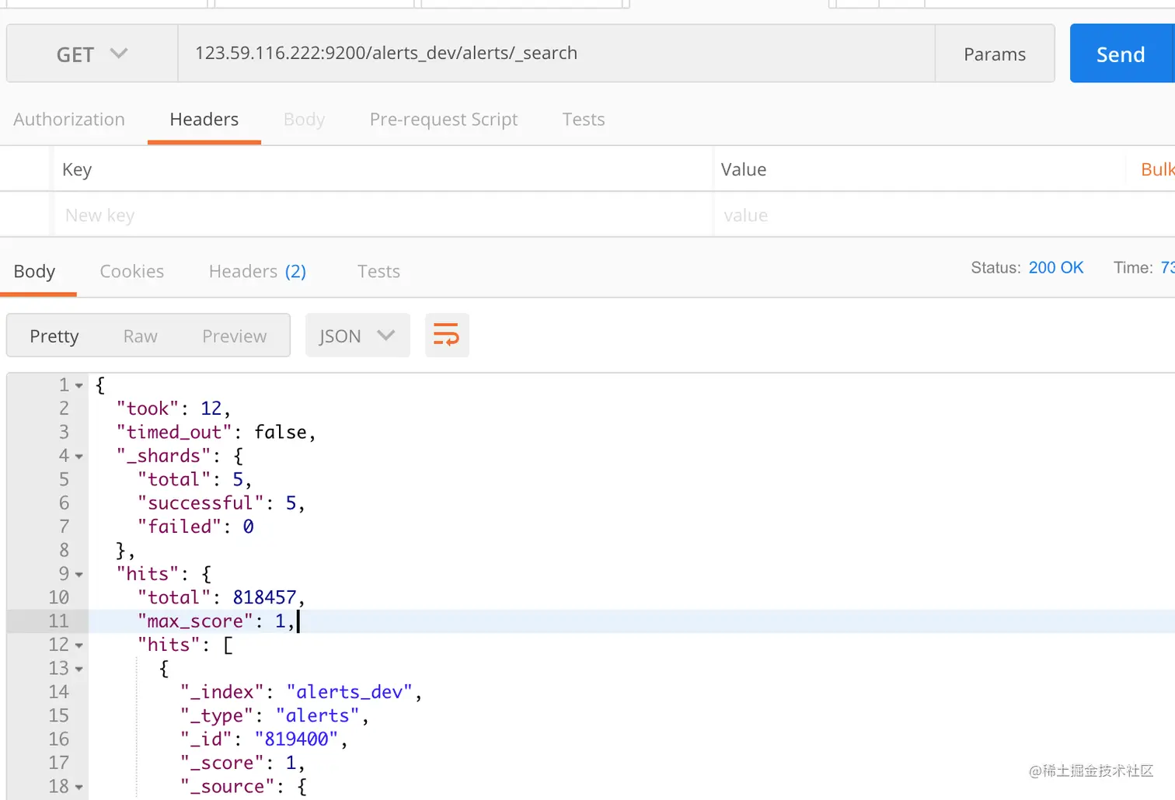This screenshot has height=800, width=1175.
Task: Select the request Headers tab
Action: (204, 119)
